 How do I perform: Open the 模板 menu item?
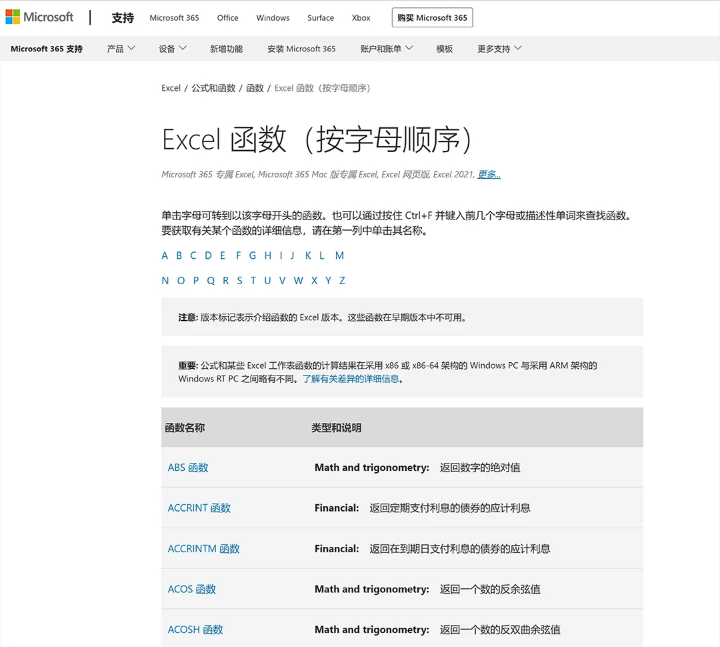coord(445,49)
